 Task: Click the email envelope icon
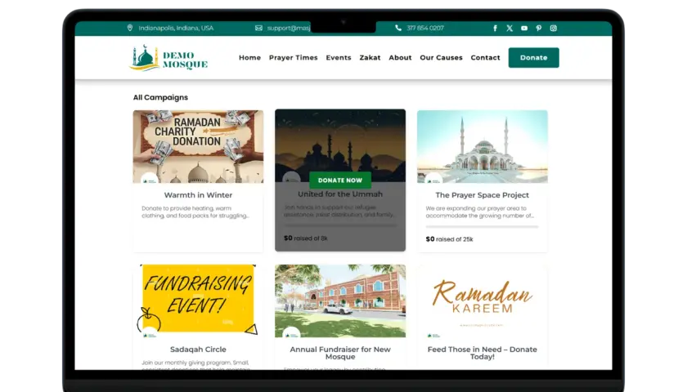(259, 28)
